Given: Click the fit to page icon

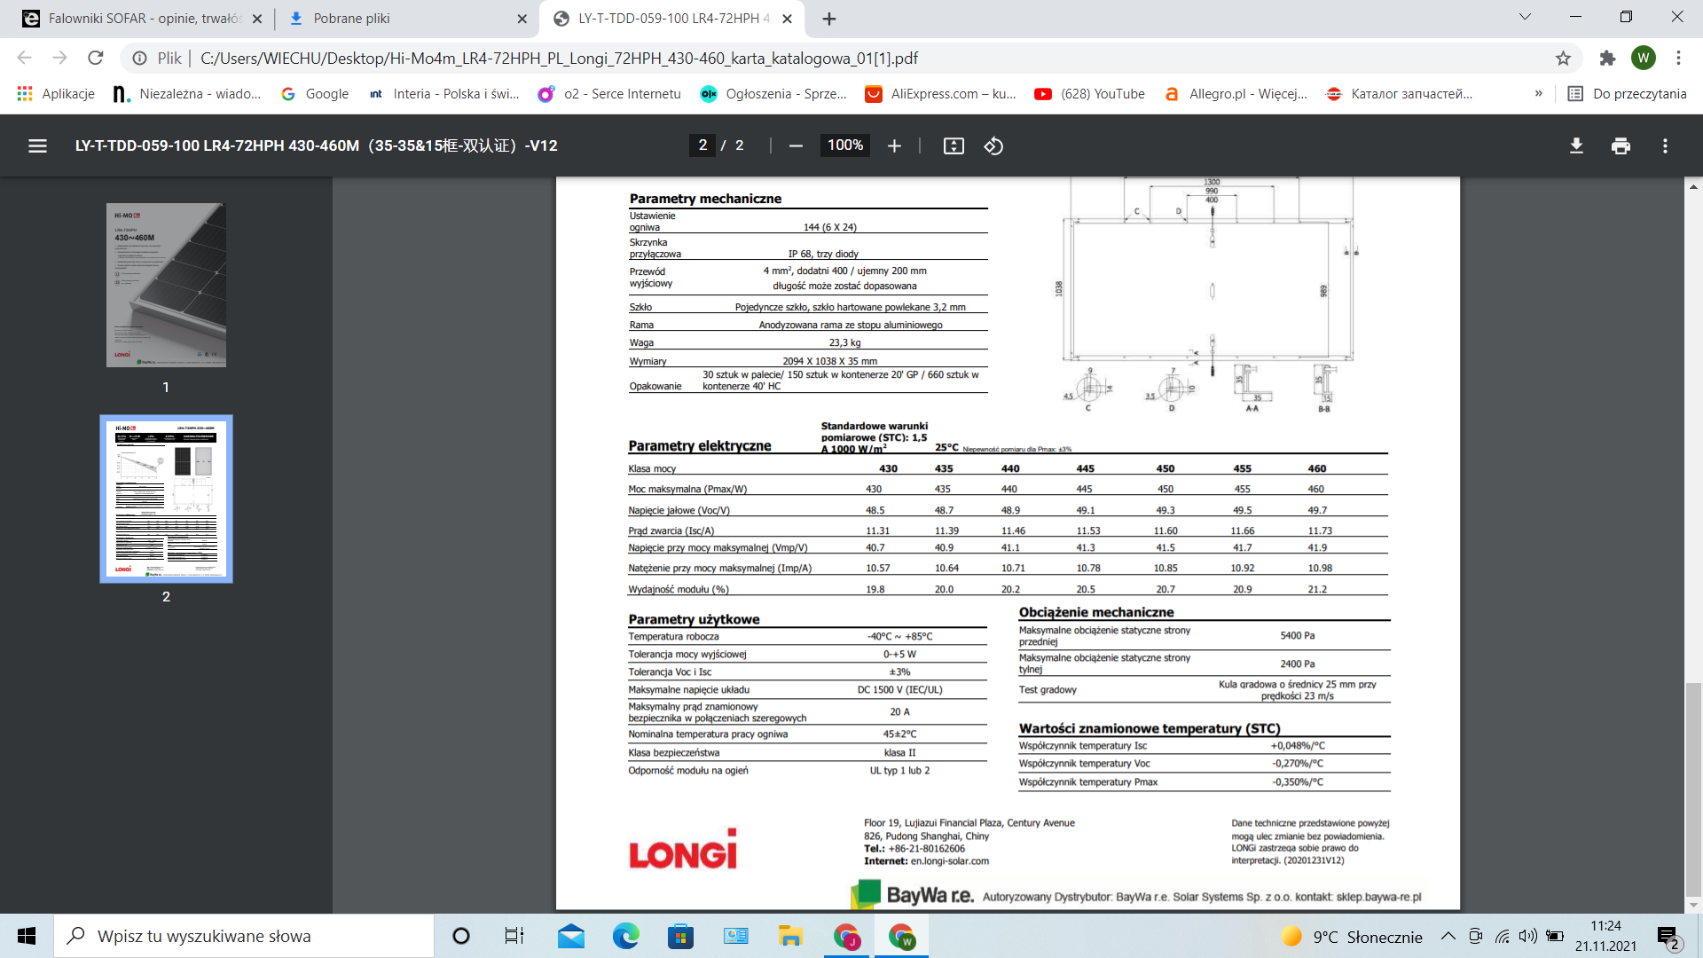Looking at the screenshot, I should click(954, 146).
